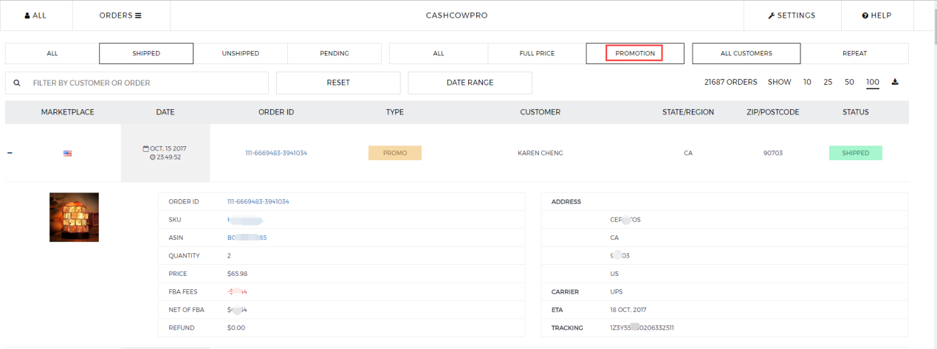The height and width of the screenshot is (349, 937).
Task: Click the download orders icon
Action: tap(895, 82)
